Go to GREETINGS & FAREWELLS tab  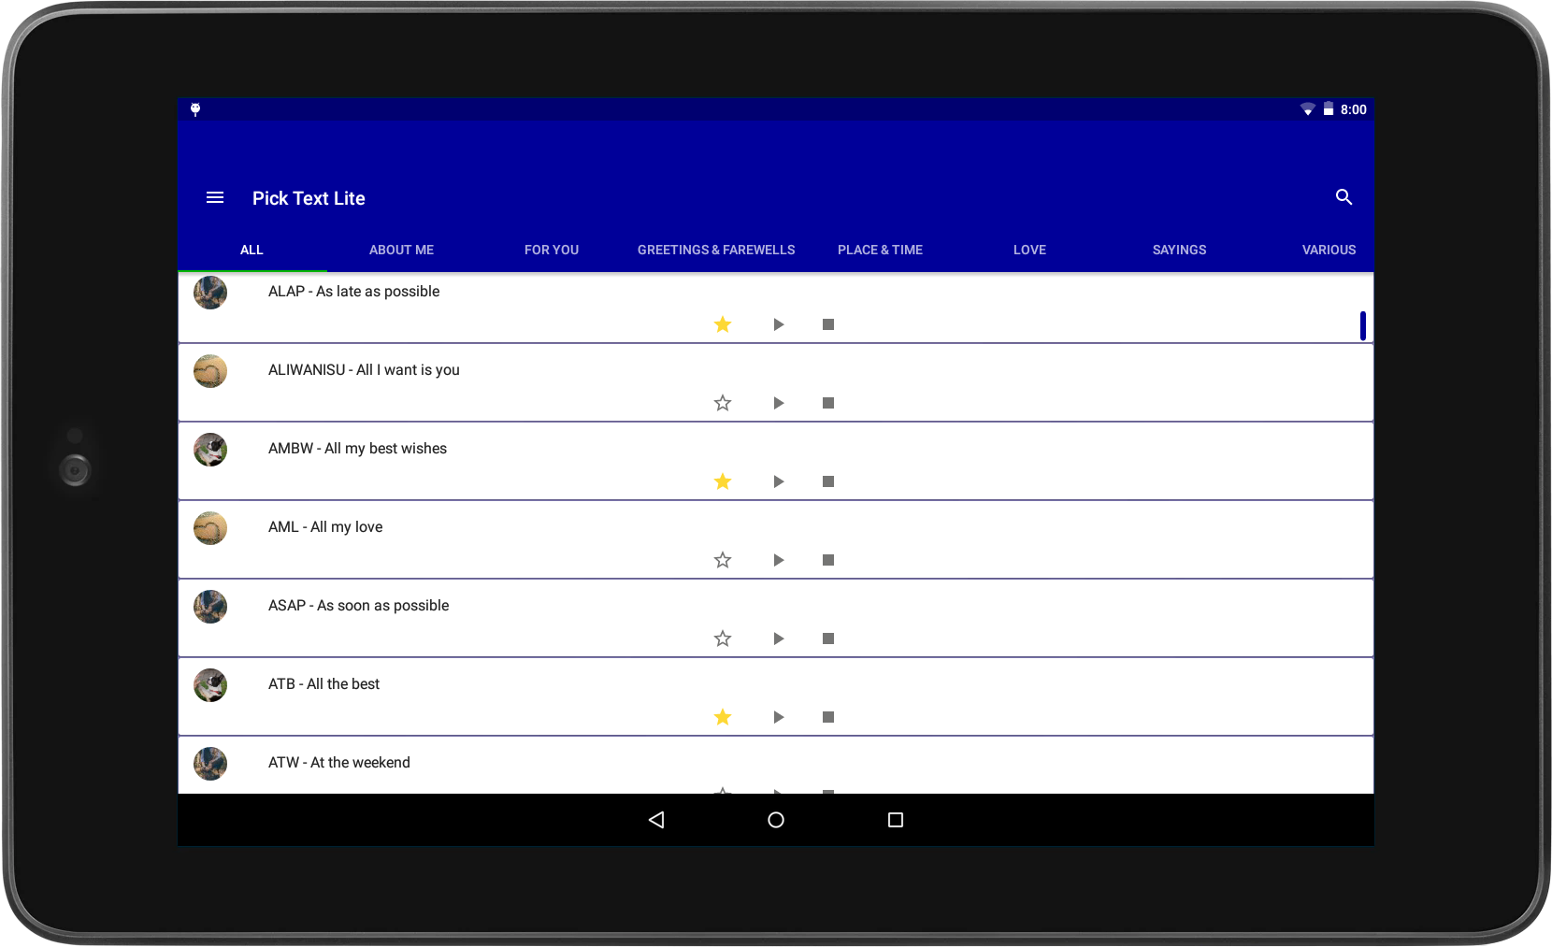[716, 250]
